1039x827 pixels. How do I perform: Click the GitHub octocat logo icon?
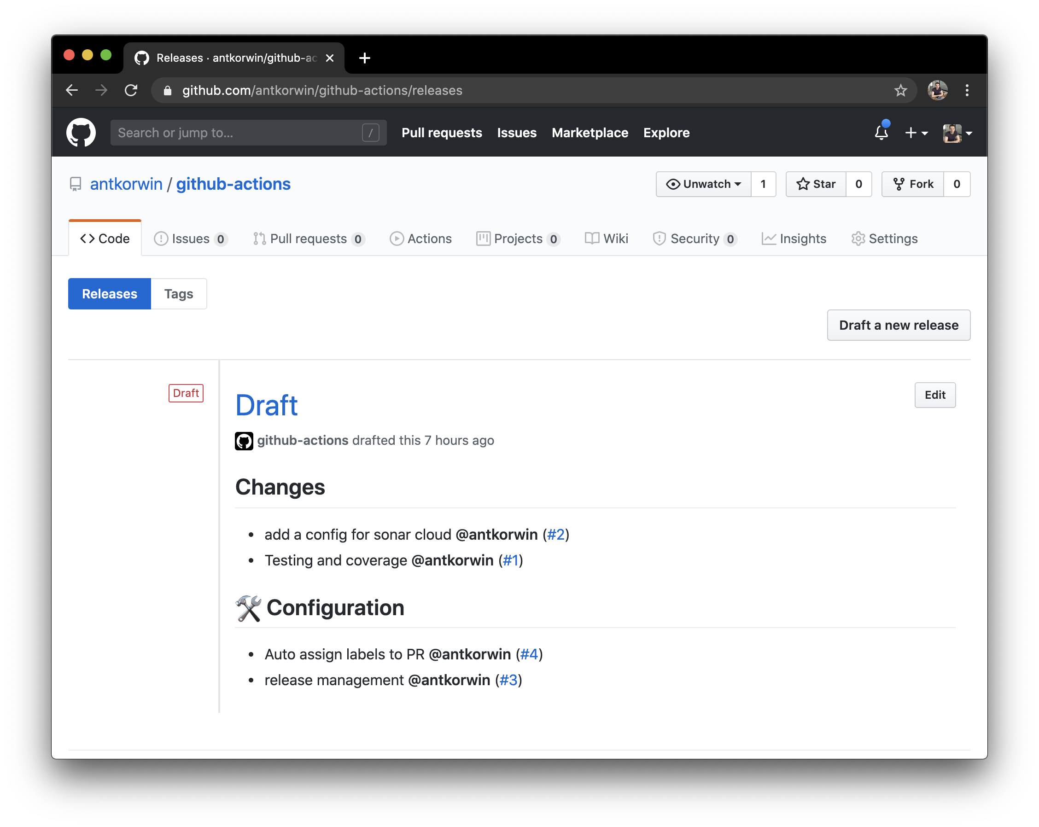(x=82, y=133)
